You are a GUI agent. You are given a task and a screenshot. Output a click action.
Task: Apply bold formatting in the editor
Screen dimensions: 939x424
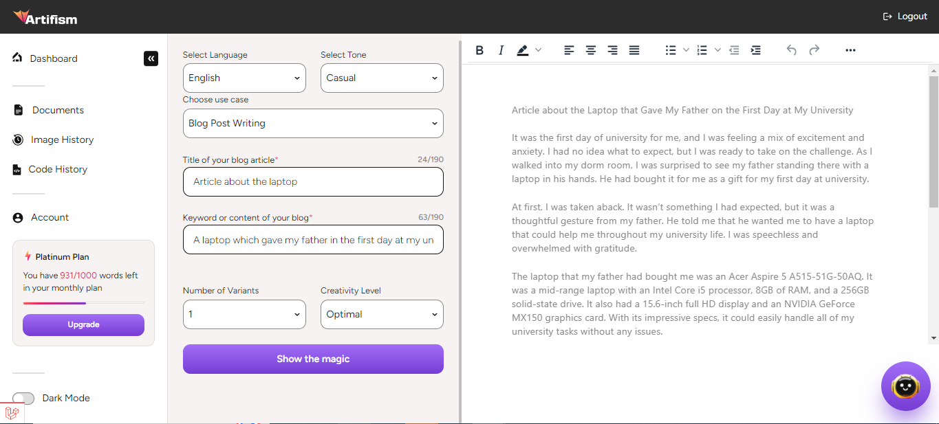(x=479, y=50)
